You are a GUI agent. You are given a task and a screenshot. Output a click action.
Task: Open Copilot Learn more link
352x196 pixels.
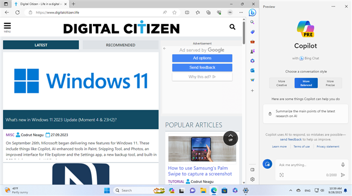(x=279, y=147)
